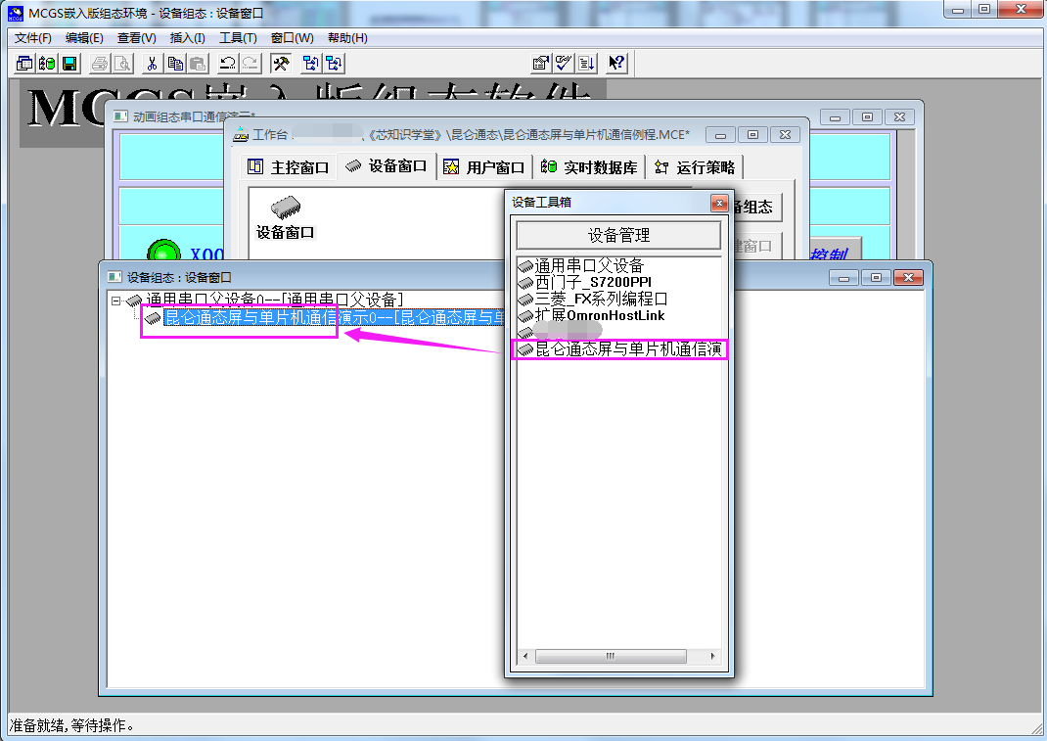Click the print preview icon
1047x741 pixels.
(123, 64)
